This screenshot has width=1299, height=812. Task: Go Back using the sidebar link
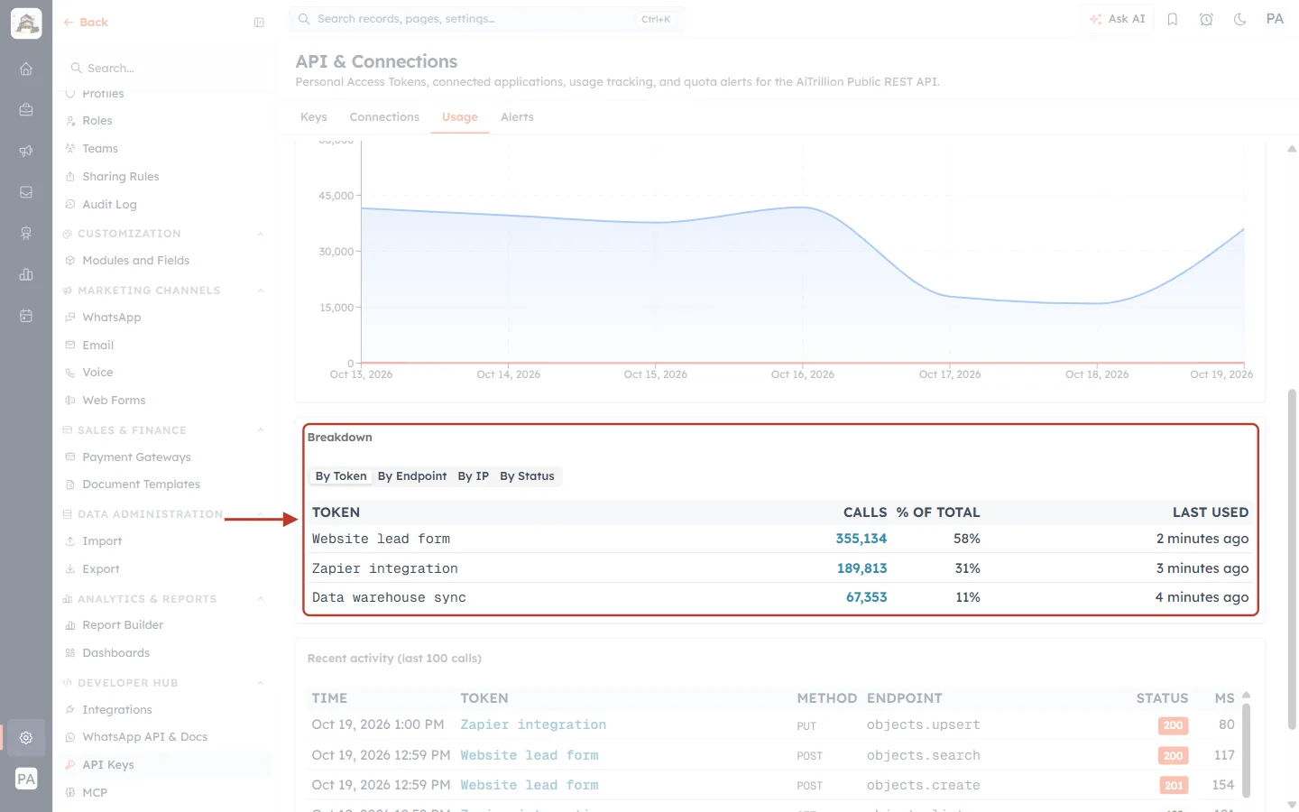(x=86, y=23)
